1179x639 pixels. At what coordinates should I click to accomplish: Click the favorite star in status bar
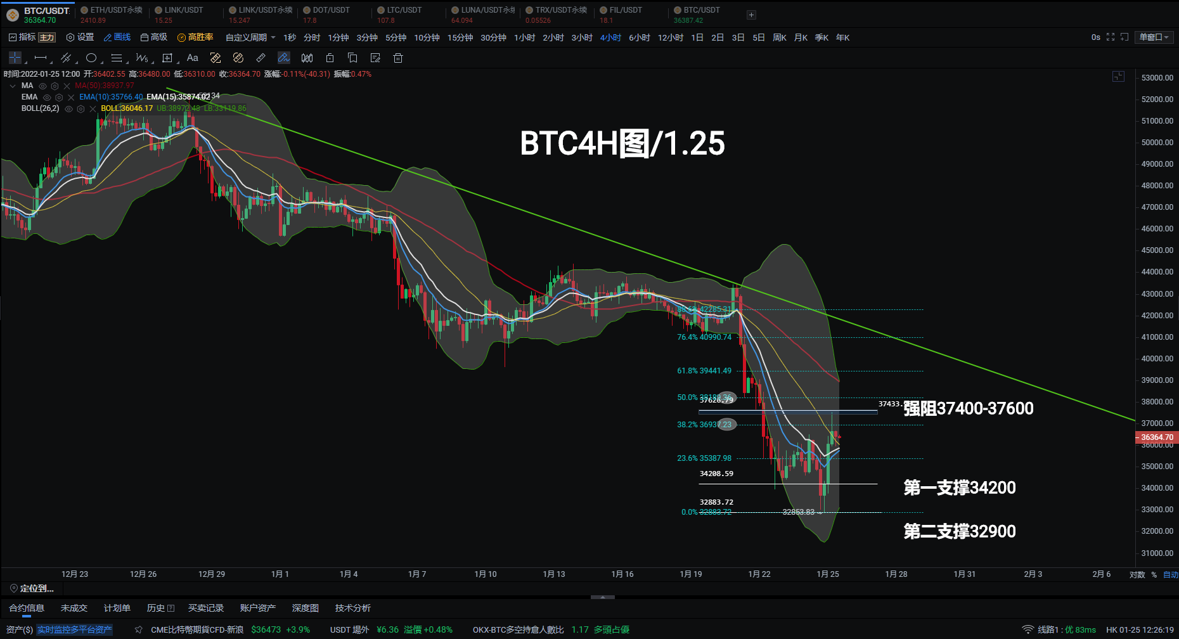tap(139, 629)
